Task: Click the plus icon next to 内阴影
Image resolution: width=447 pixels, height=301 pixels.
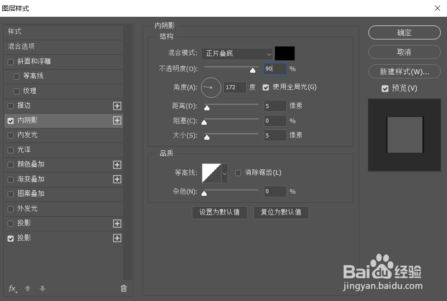Action: 117,120
